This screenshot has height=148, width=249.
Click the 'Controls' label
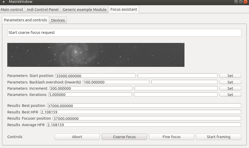pyautogui.click(x=15, y=137)
